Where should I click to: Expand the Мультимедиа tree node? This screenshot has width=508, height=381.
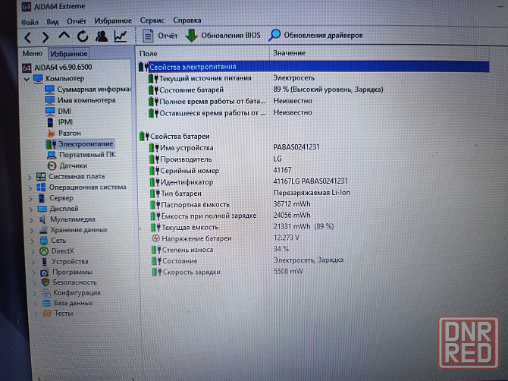click(32, 220)
